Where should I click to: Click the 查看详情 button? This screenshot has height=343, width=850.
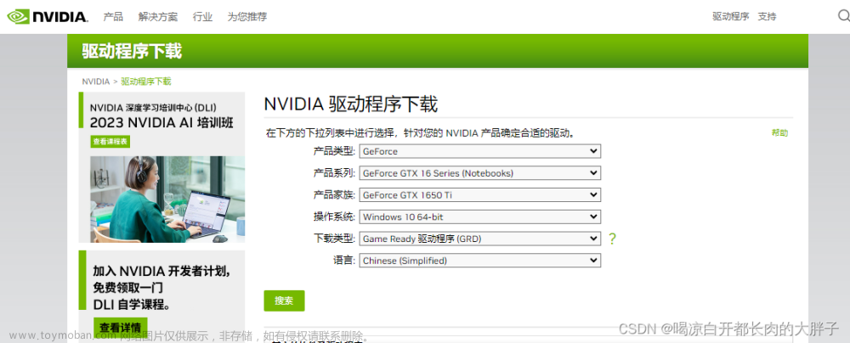click(x=121, y=327)
